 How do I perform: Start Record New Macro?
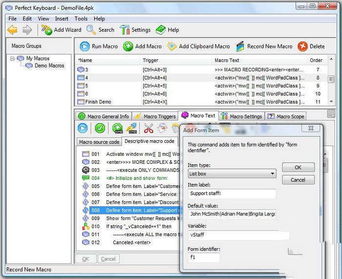pyautogui.click(x=264, y=46)
